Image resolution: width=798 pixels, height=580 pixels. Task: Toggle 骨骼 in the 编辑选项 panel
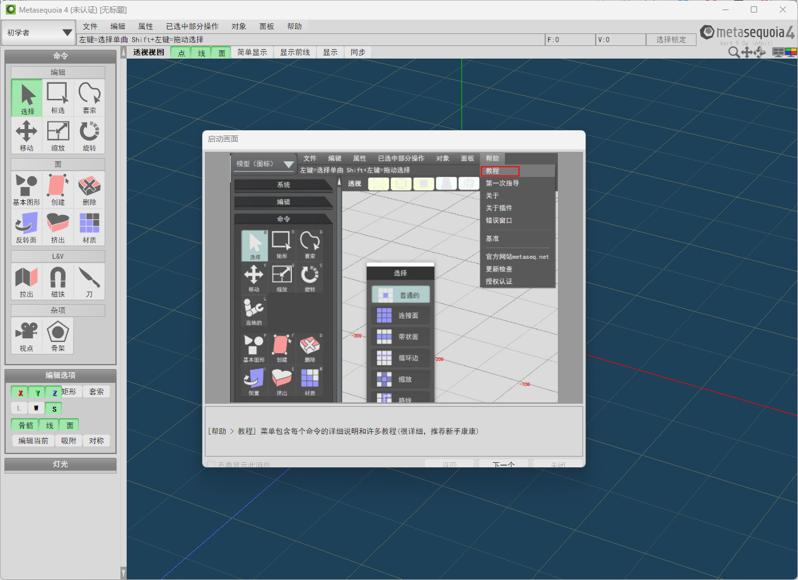click(25, 425)
